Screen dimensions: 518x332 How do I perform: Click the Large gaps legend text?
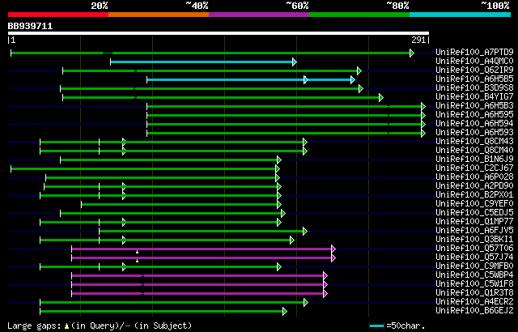(x=34, y=326)
